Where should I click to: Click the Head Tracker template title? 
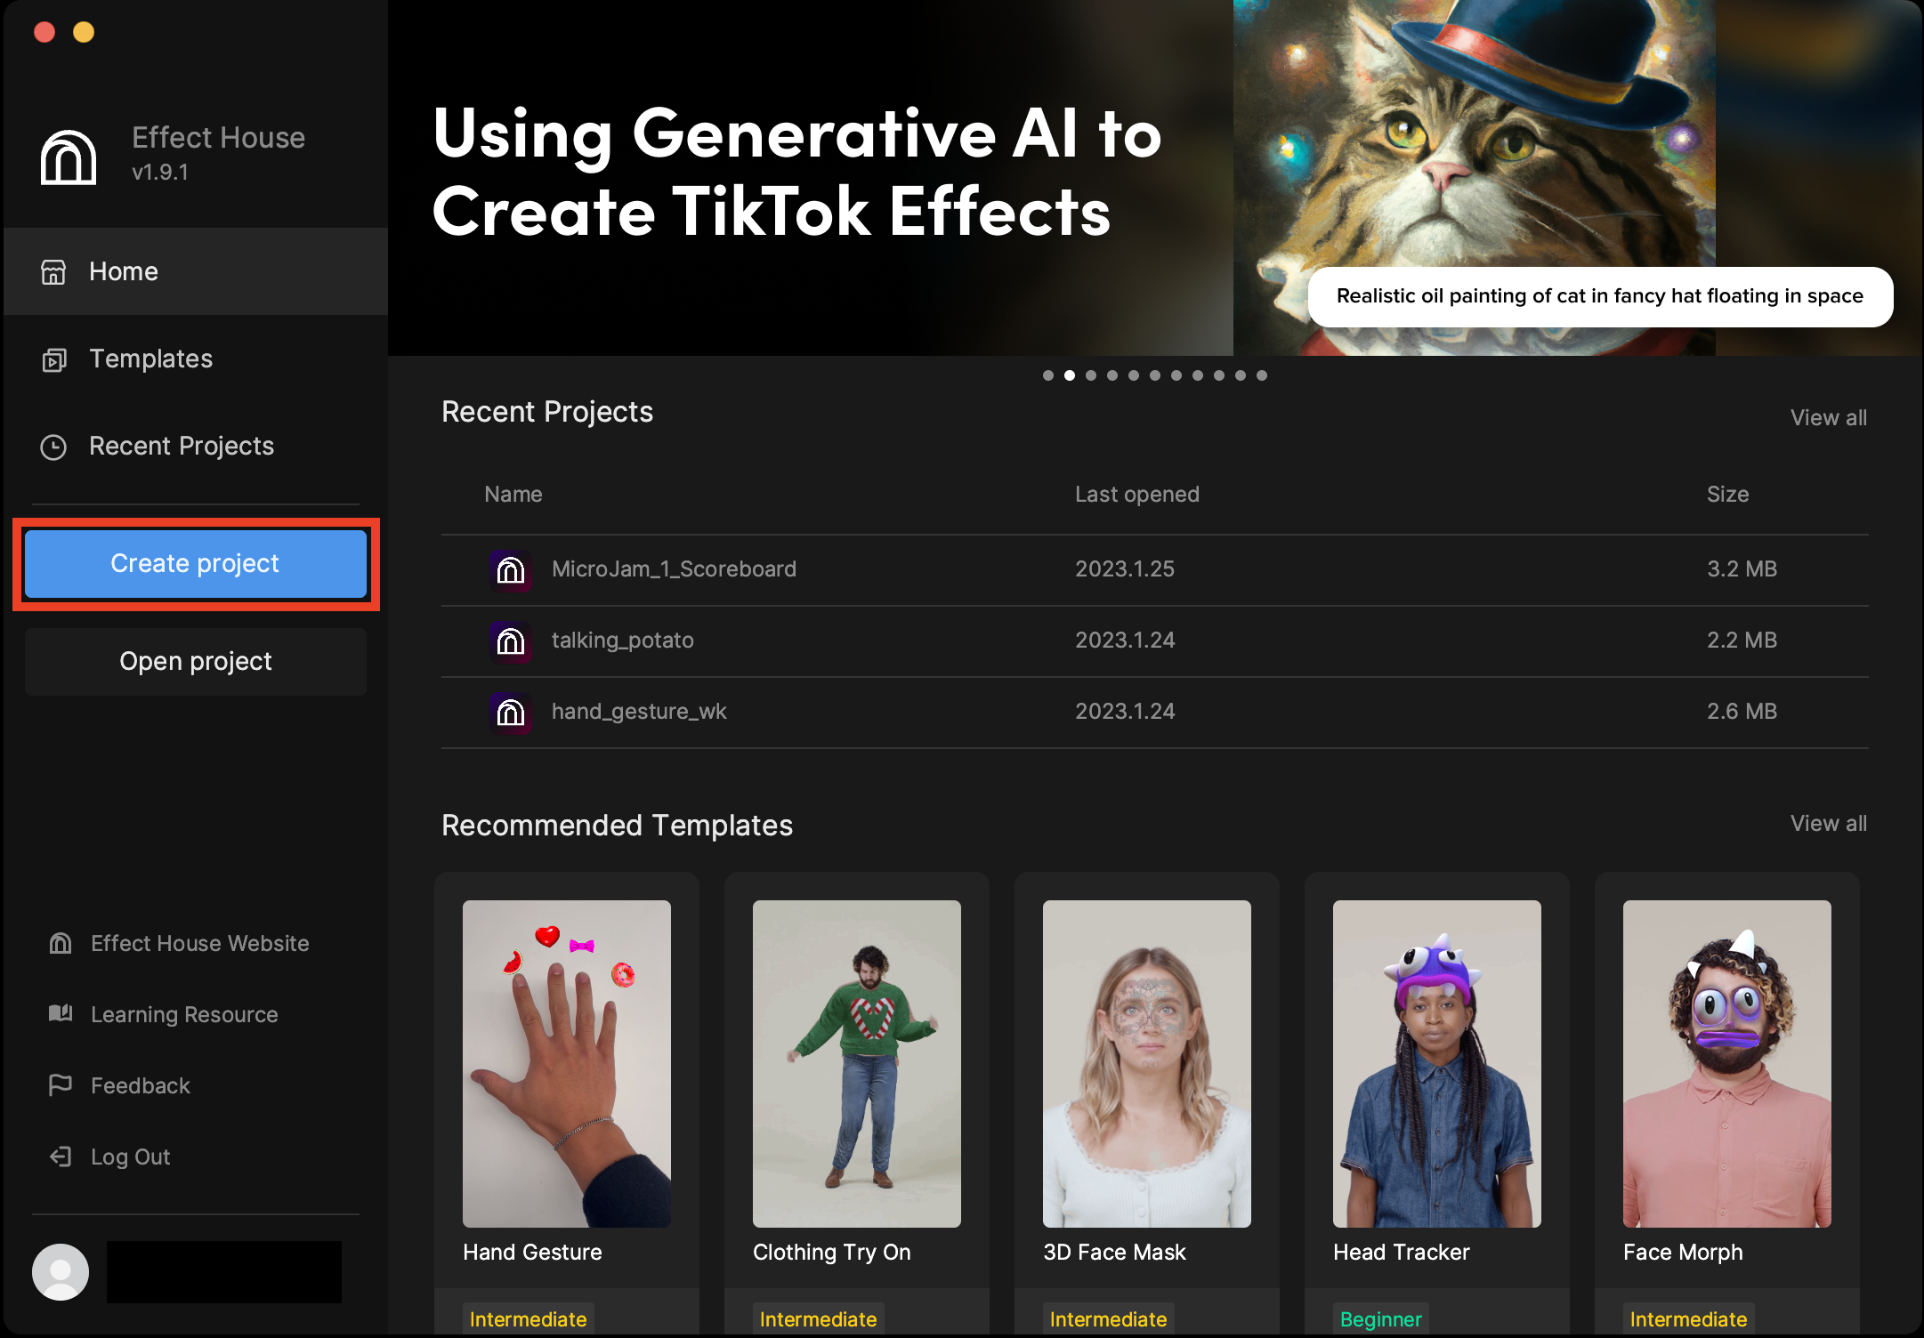point(1401,1253)
